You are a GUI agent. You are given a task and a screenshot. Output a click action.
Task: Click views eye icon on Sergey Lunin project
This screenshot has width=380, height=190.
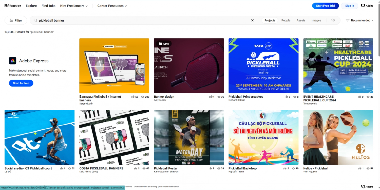click(143, 97)
